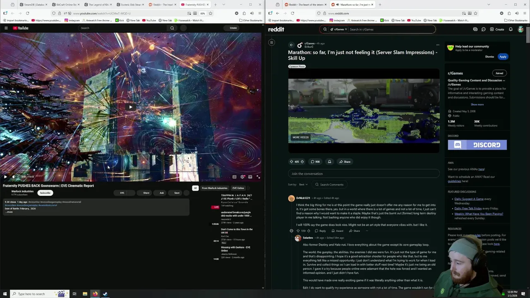Expand tab list dropdown in left browser
The width and height of the screenshot is (530, 298).
click(x=224, y=5)
